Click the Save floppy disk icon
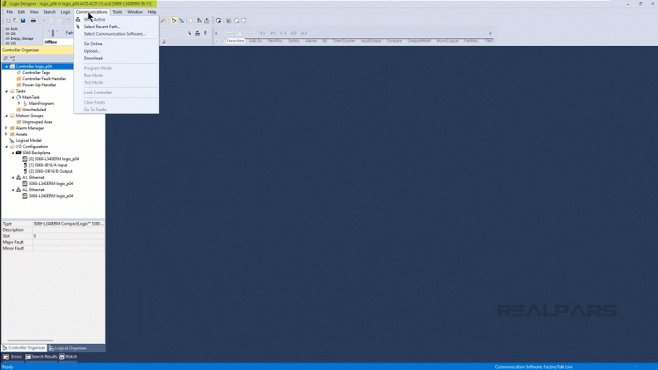 [x=23, y=21]
